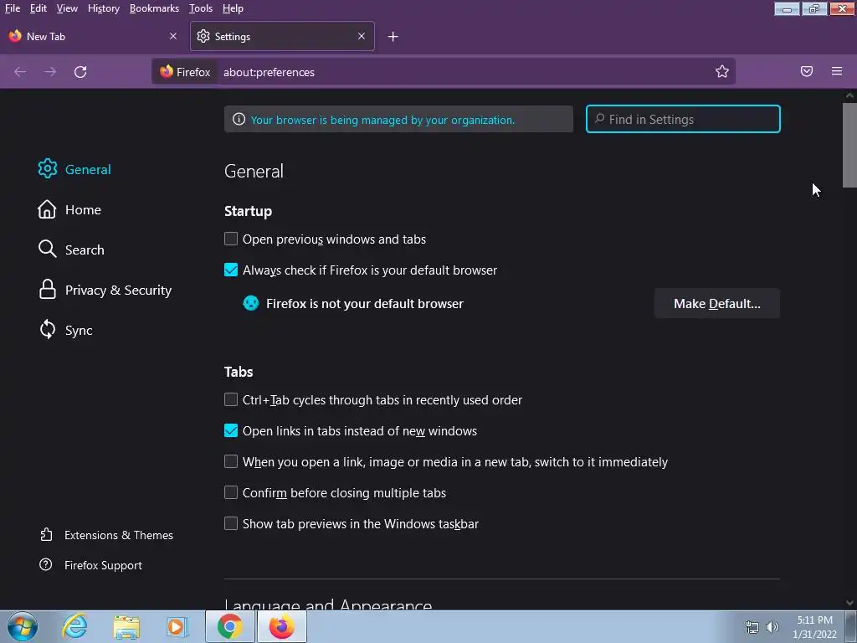857x643 pixels.
Task: Click the Find in Settings search field
Action: [x=683, y=119]
